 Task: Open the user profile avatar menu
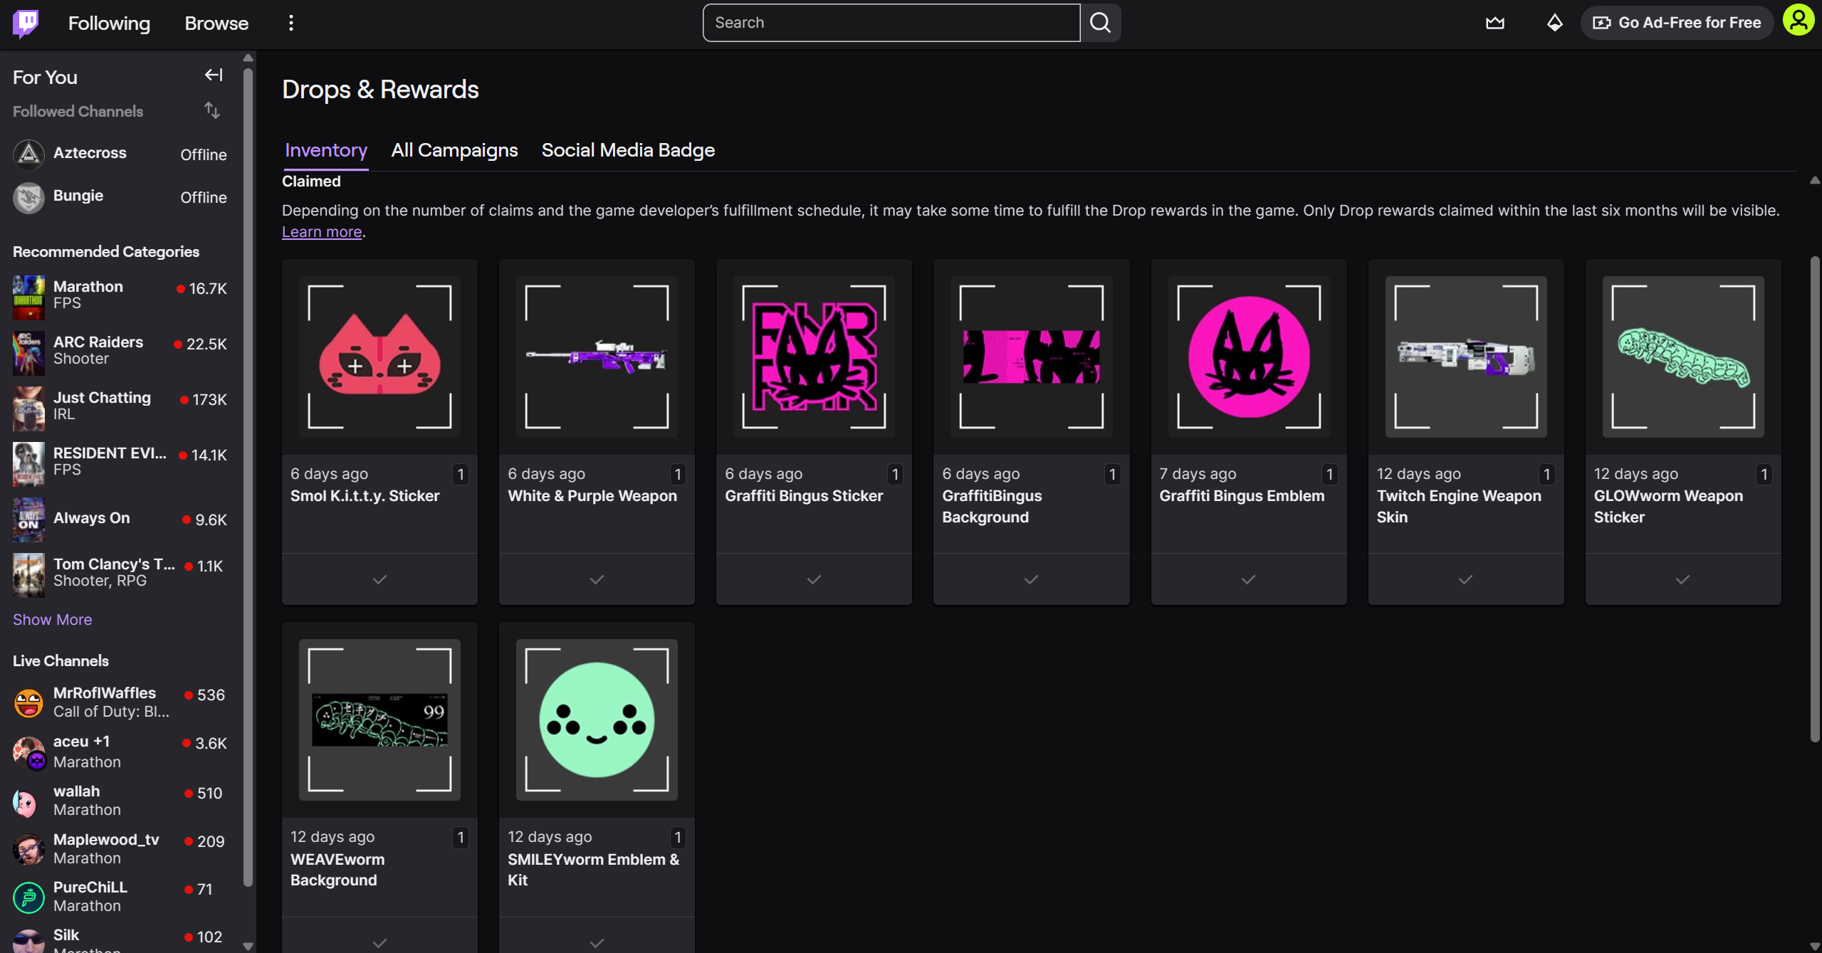(x=1798, y=20)
